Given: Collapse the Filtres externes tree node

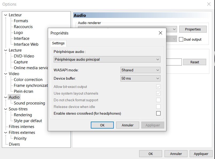Looking at the screenshot, I should point(6,133).
